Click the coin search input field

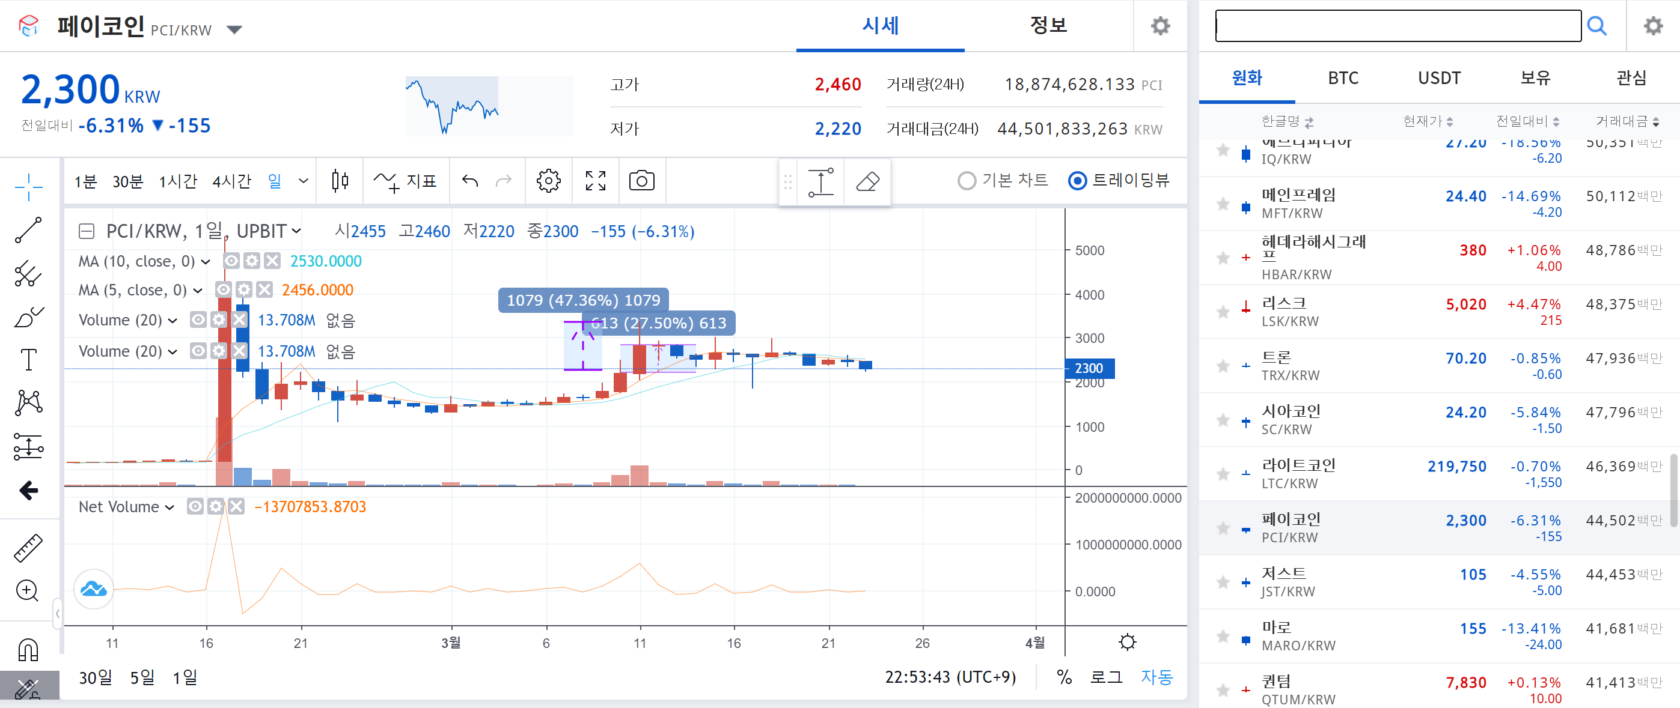tap(1397, 26)
